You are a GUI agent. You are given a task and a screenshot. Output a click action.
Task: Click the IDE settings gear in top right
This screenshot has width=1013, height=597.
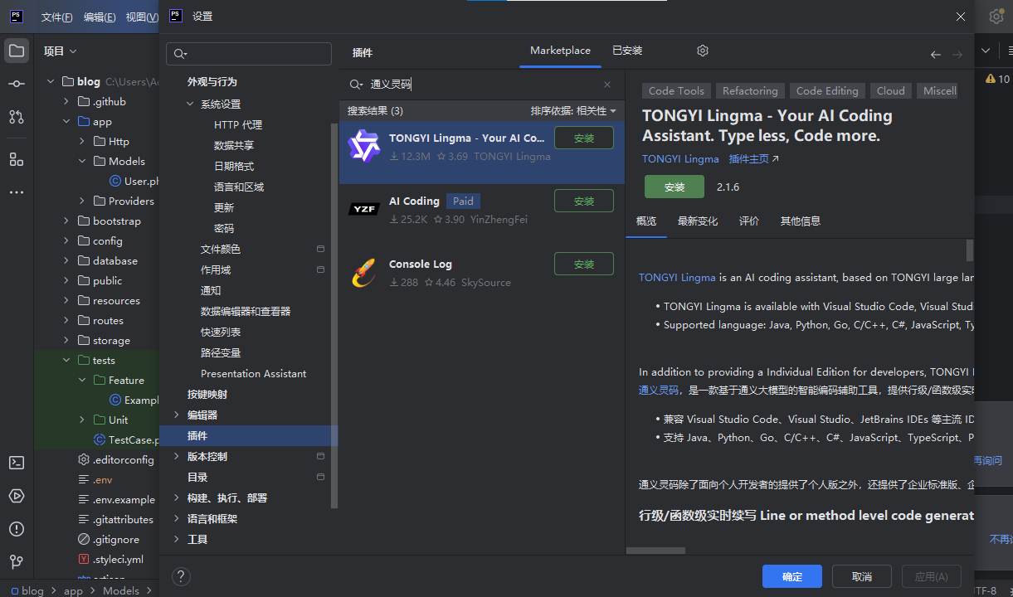click(996, 17)
